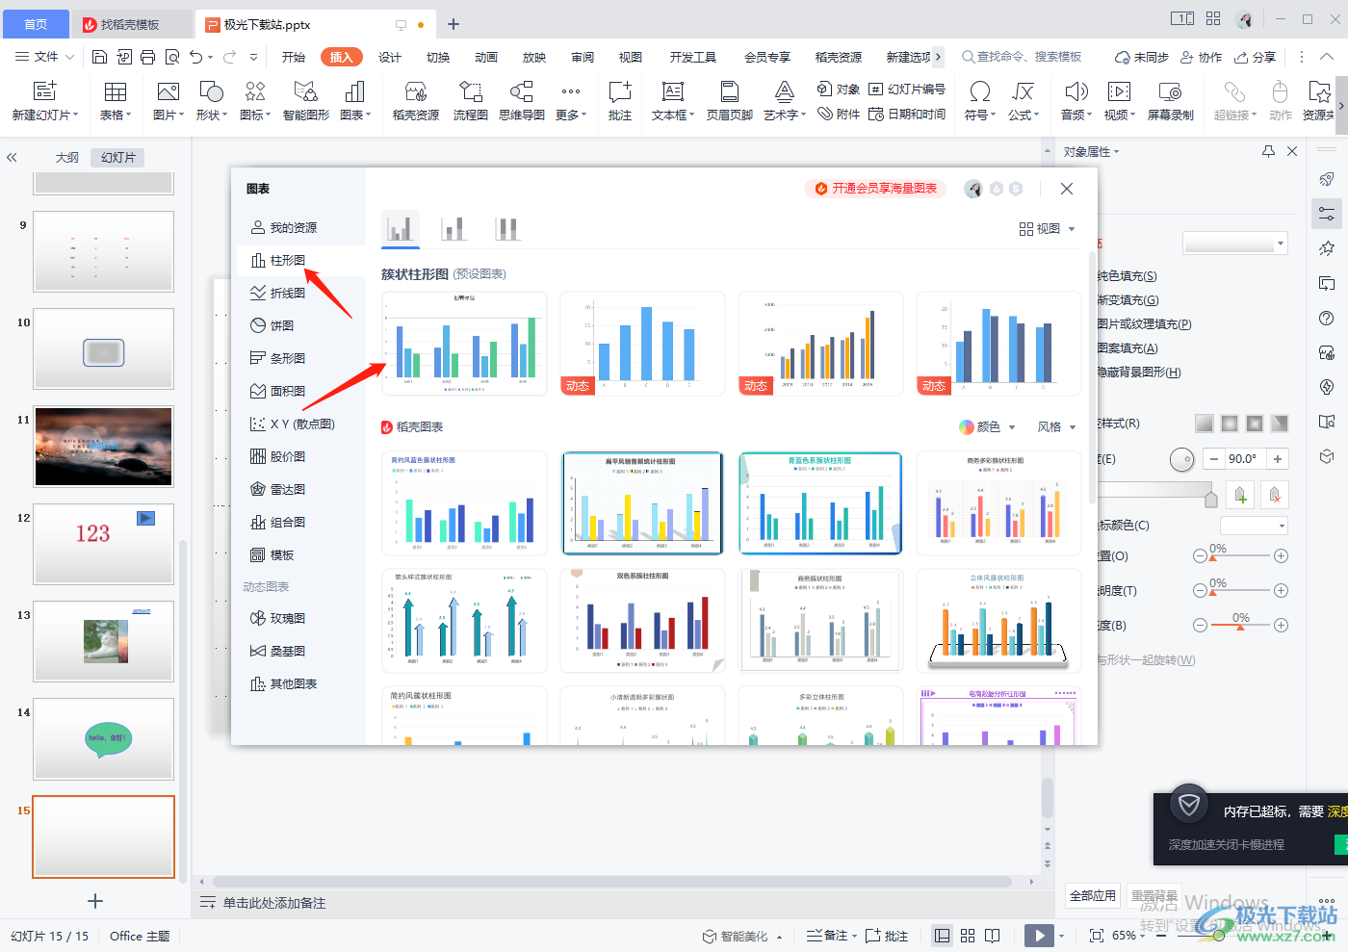1348x952 pixels.
Task: Select the stacked column chart subtype icon
Action: coord(454,228)
